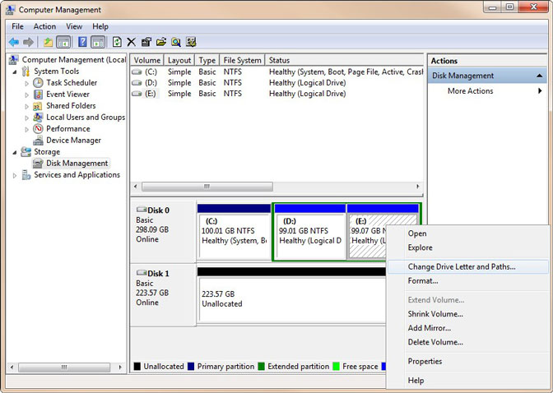Collapse the System Tools tree node
This screenshot has width=553, height=393.
click(15, 72)
